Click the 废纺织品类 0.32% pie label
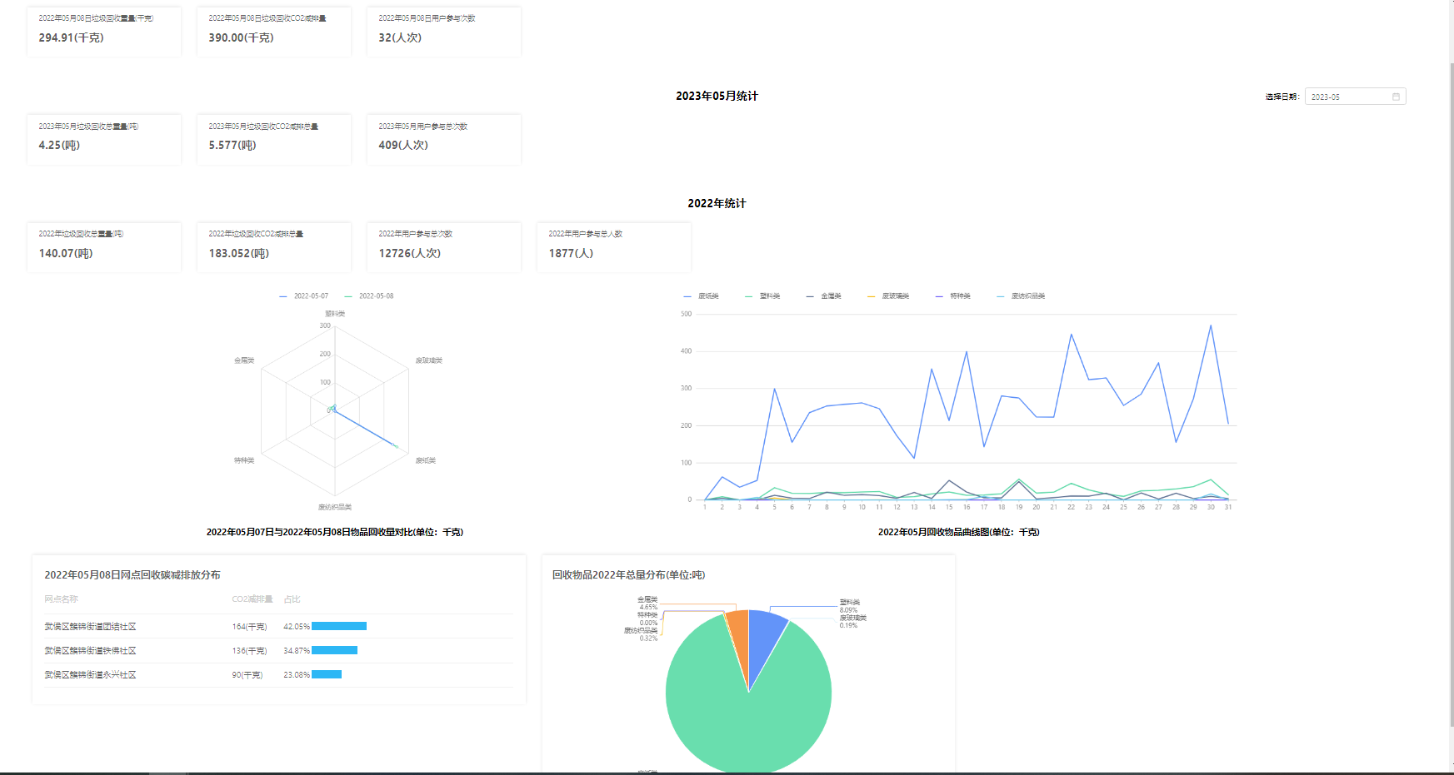 tap(641, 634)
